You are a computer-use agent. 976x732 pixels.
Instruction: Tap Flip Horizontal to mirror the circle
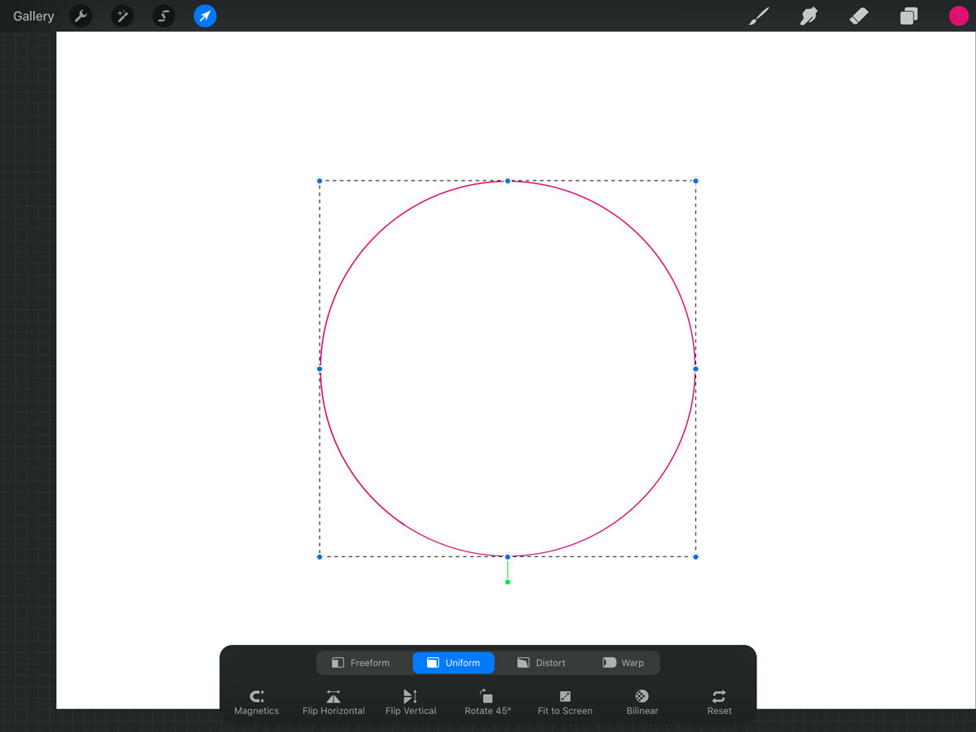[333, 701]
